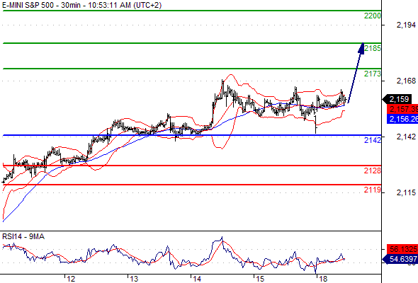This screenshot has height=283, width=418.
Task: Click the date label 13 on time axis
Action: coord(134,279)
